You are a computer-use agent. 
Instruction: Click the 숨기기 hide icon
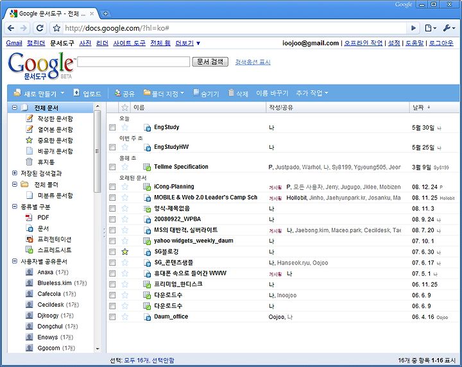(196, 93)
